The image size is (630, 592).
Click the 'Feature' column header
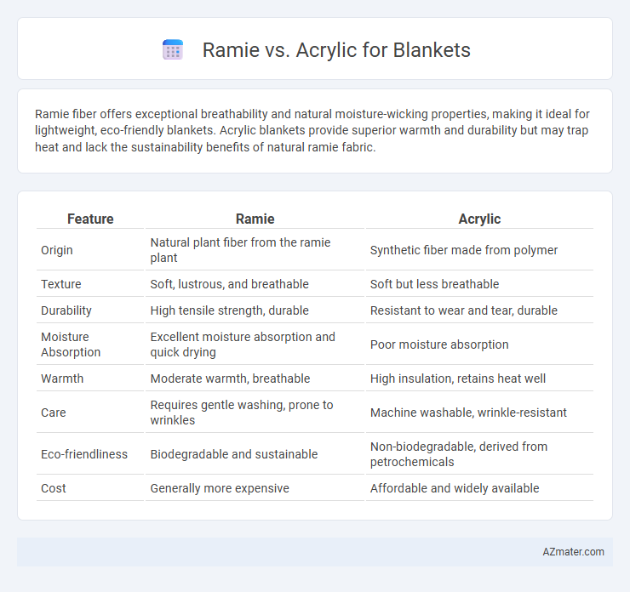90,219
